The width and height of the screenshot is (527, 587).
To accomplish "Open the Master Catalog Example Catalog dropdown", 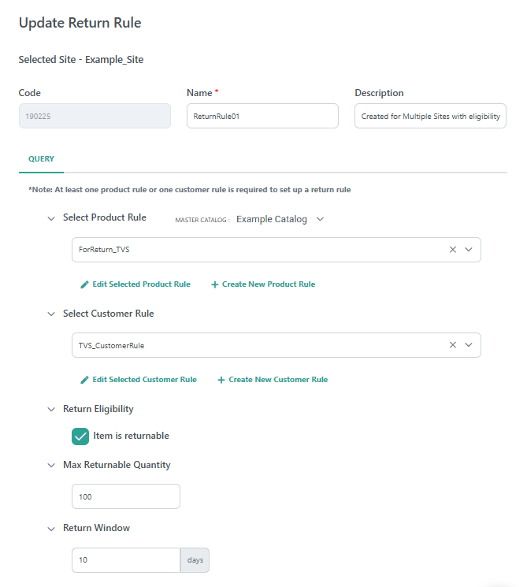I will [x=320, y=219].
